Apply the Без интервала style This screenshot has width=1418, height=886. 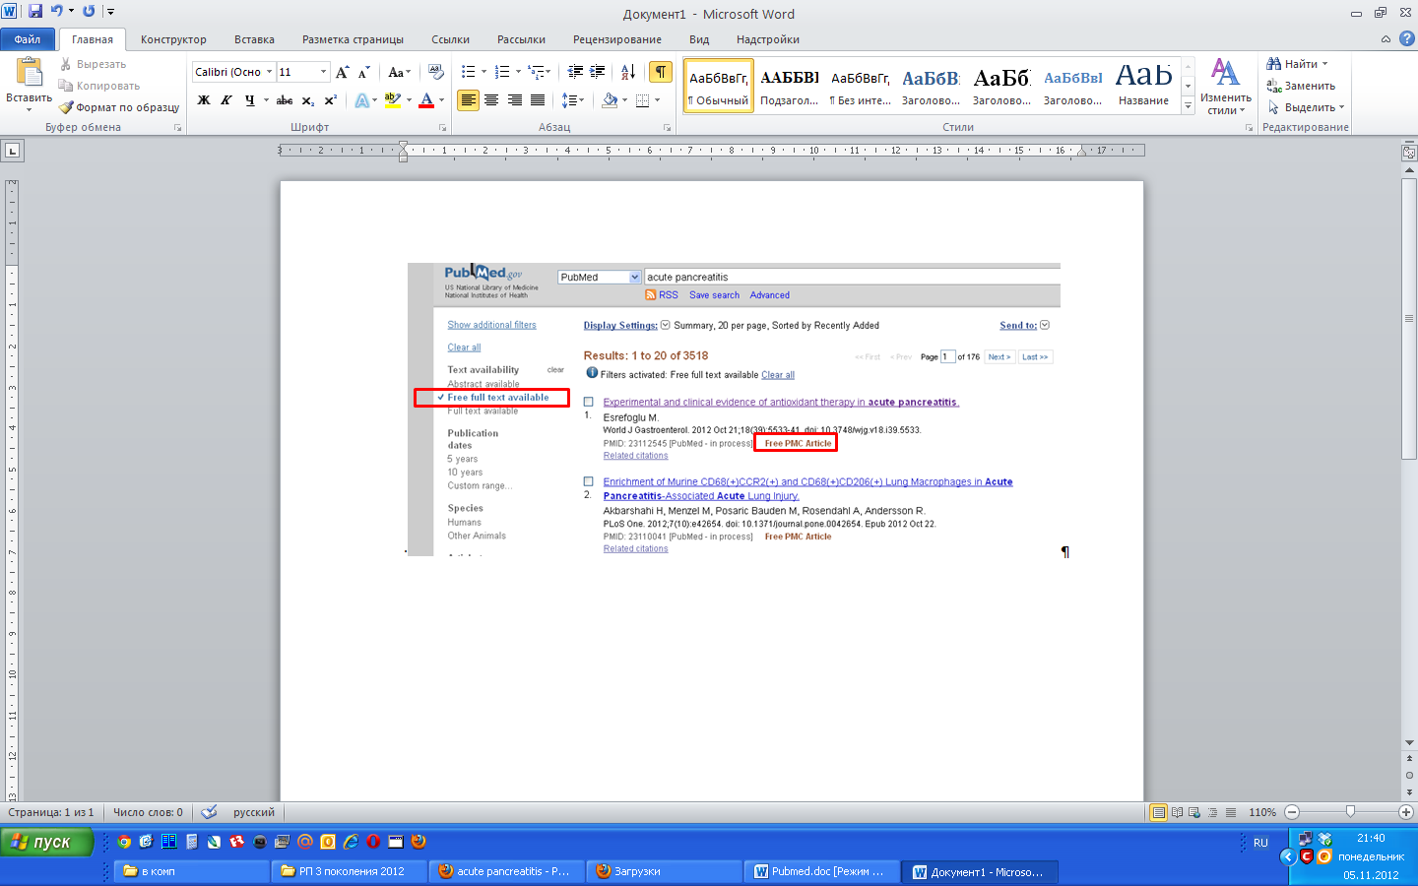tap(860, 87)
